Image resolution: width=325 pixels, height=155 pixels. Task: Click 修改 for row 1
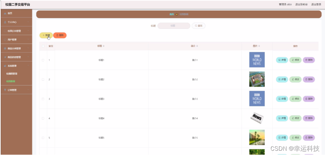click(295, 60)
